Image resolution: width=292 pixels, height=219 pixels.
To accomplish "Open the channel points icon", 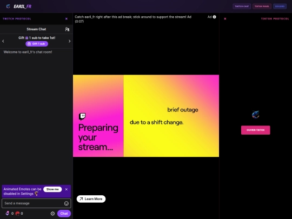I will [x=17, y=214].
